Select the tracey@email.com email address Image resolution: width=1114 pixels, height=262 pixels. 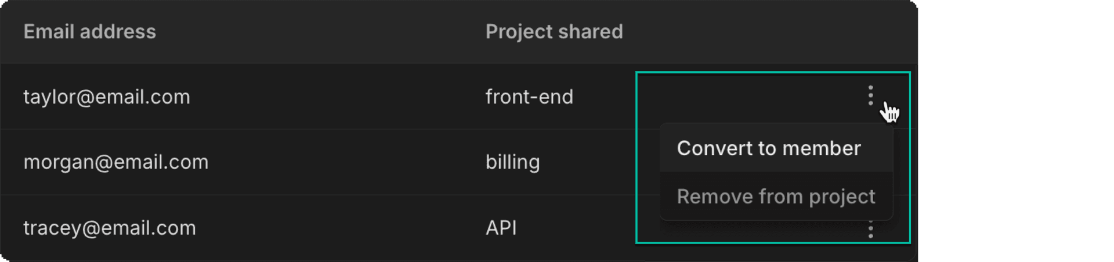click(109, 228)
